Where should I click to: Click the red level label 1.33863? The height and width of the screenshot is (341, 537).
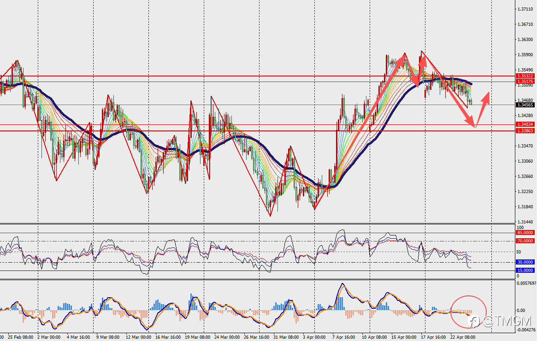525,131
